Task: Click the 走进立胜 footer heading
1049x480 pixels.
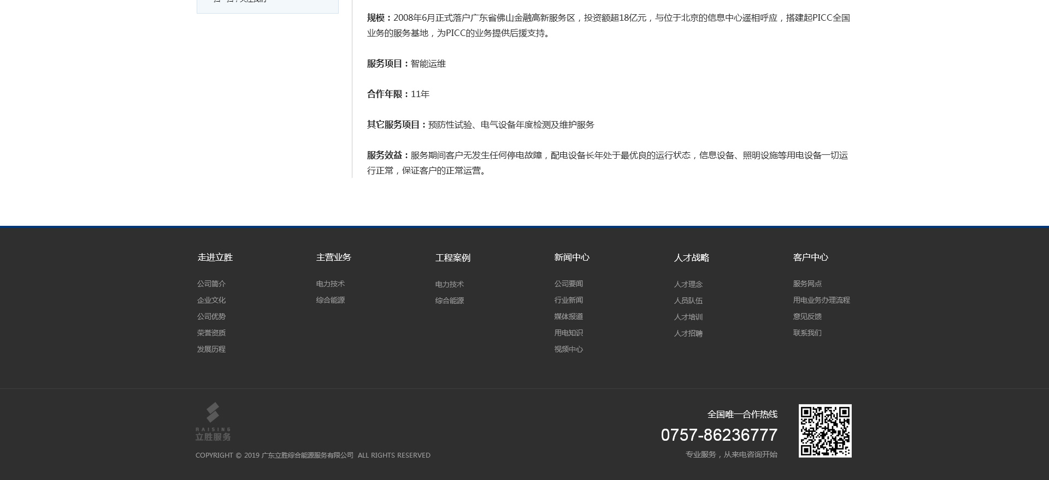Action: [x=215, y=257]
